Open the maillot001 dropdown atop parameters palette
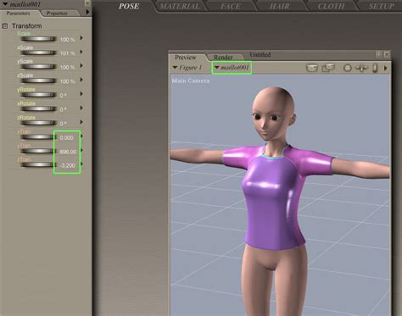Image resolution: width=402 pixels, height=316 pixels. pos(21,4)
